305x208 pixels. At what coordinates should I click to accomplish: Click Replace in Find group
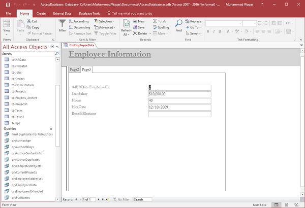coord(195,21)
